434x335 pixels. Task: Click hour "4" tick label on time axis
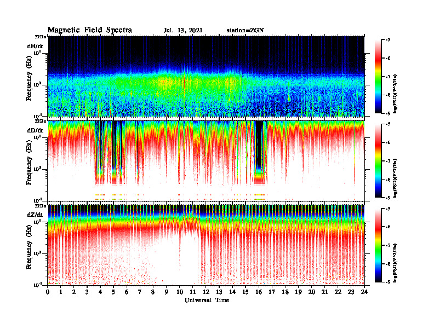[x=100, y=292]
